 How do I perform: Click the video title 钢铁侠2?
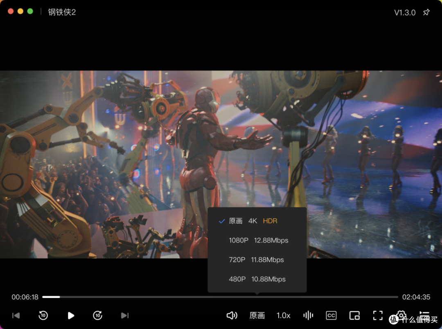tap(62, 12)
